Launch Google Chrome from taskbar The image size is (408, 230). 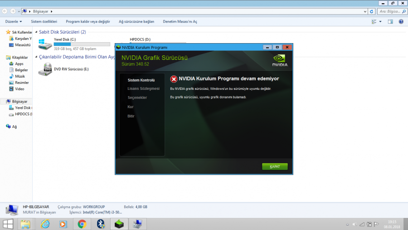pyautogui.click(x=82, y=224)
